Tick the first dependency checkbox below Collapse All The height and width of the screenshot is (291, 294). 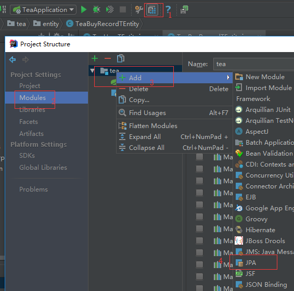(x=199, y=157)
